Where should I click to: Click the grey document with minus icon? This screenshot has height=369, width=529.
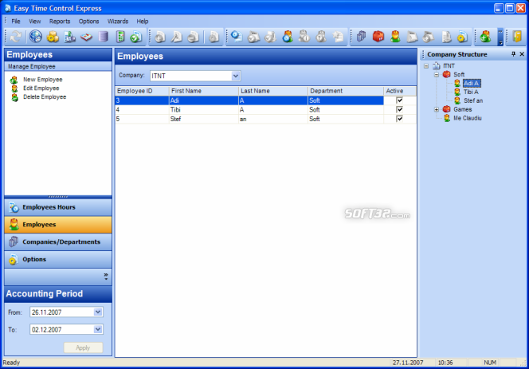194,37
